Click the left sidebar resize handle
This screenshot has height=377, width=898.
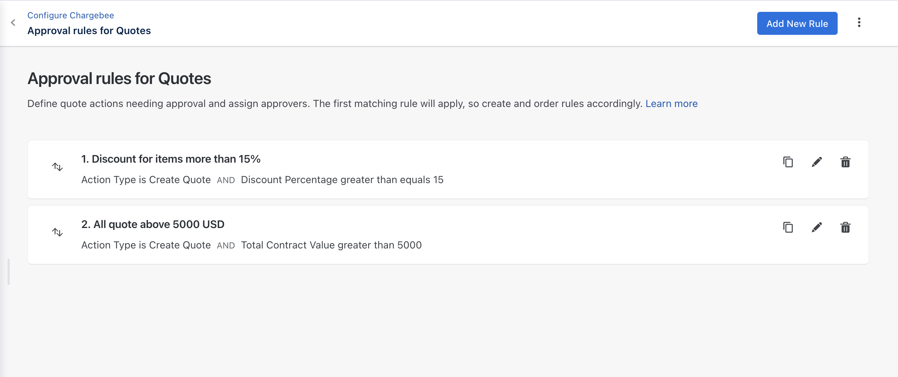[9, 272]
